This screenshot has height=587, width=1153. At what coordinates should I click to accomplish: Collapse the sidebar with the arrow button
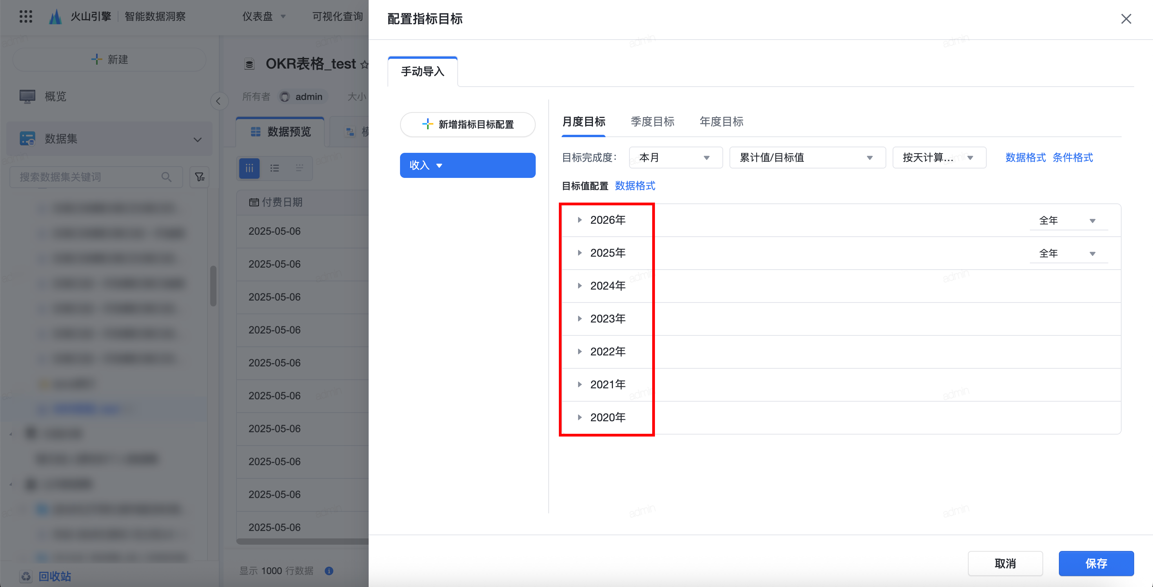(x=218, y=101)
